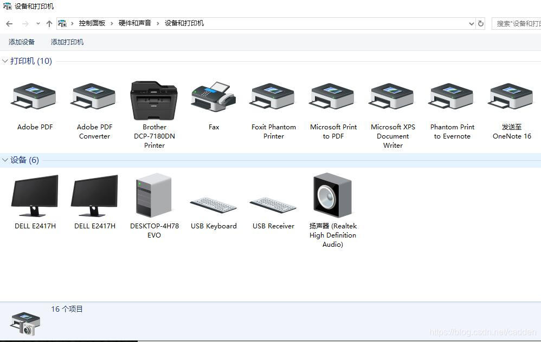Click the 设备和打印机 breadcrumb
Image resolution: width=541 pixels, height=342 pixels.
tap(184, 23)
